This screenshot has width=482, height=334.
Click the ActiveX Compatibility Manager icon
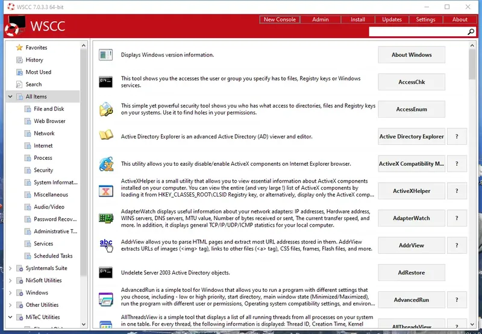click(106, 164)
